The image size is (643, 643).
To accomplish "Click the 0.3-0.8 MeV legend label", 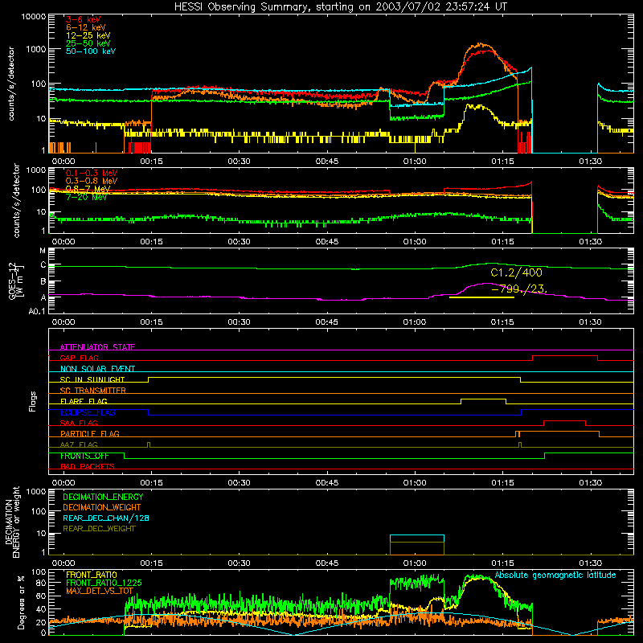I will [x=92, y=181].
